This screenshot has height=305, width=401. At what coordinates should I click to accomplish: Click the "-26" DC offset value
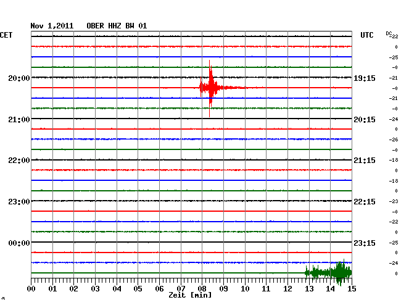[x=394, y=140]
